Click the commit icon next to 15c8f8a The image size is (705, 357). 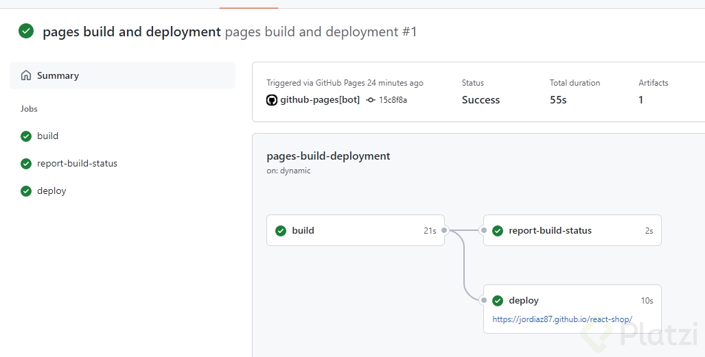[371, 100]
